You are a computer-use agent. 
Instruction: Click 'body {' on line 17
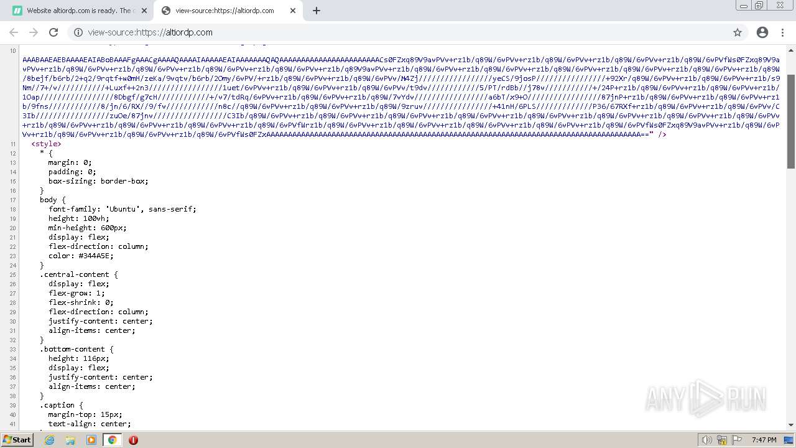point(52,200)
